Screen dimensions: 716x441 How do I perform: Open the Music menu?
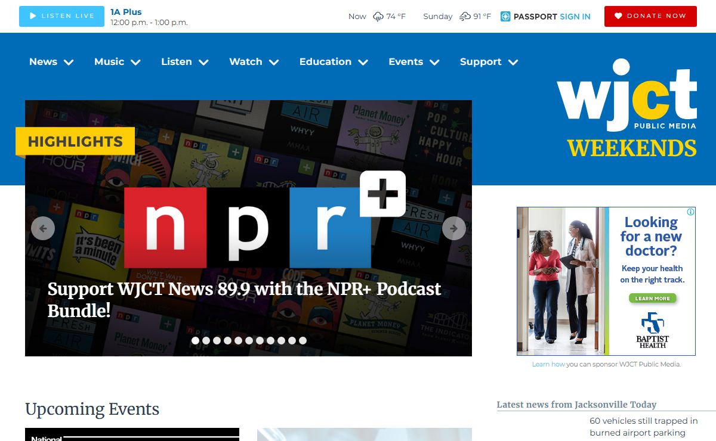point(109,62)
